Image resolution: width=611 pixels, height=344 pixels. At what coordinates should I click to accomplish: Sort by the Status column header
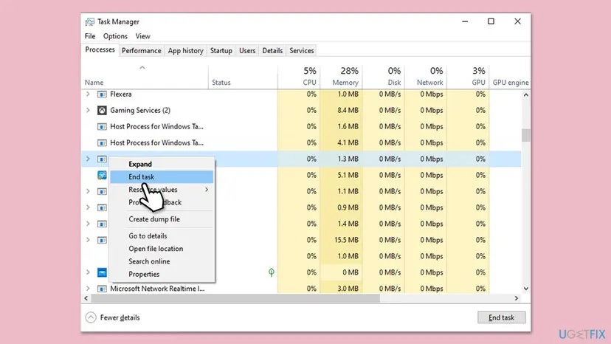[243, 77]
